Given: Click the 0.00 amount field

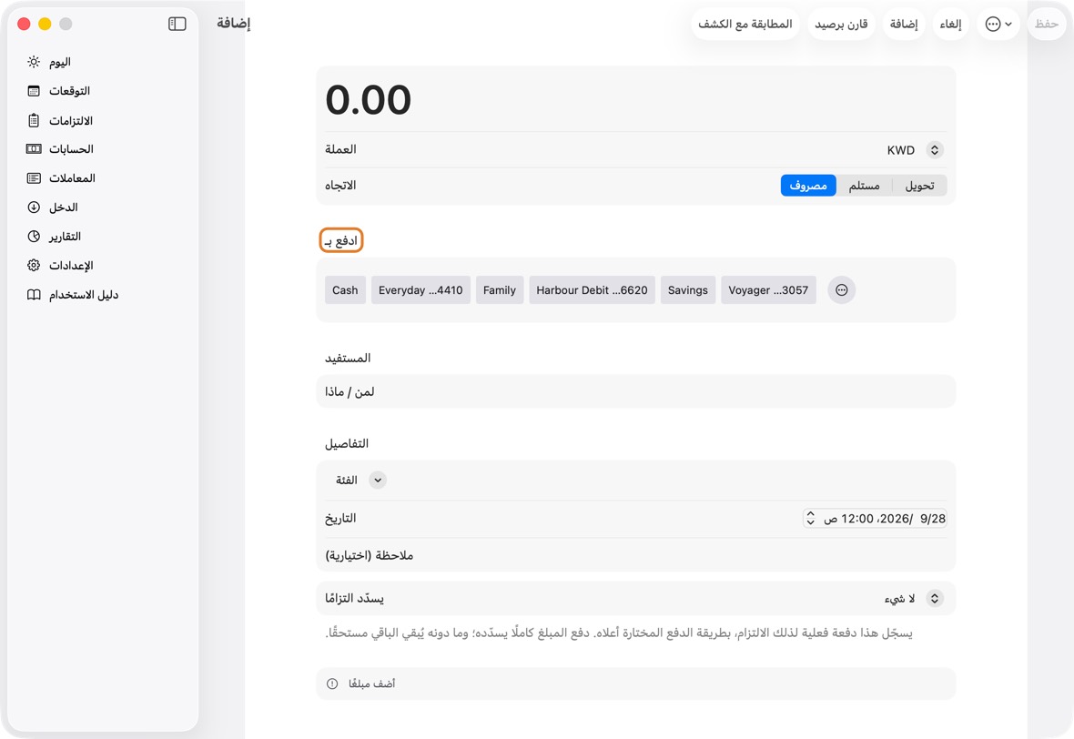Looking at the screenshot, I should click(635, 100).
